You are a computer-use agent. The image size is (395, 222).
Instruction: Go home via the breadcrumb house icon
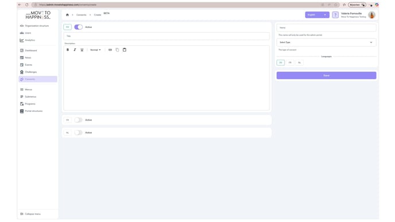click(67, 15)
